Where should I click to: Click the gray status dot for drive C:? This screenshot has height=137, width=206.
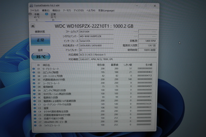click(30, 14)
